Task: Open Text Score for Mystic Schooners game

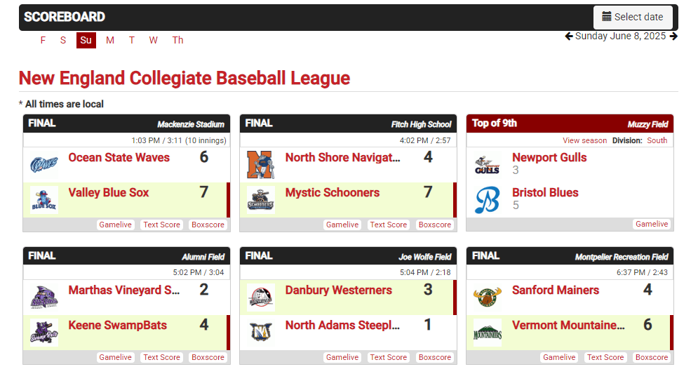Action: [x=389, y=225]
